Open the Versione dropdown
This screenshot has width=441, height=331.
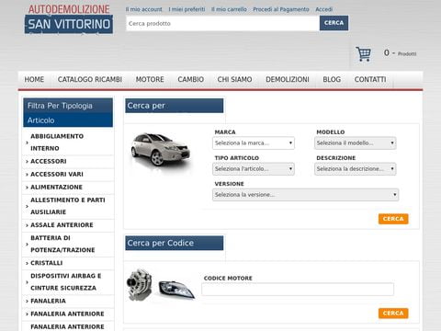pyautogui.click(x=305, y=195)
